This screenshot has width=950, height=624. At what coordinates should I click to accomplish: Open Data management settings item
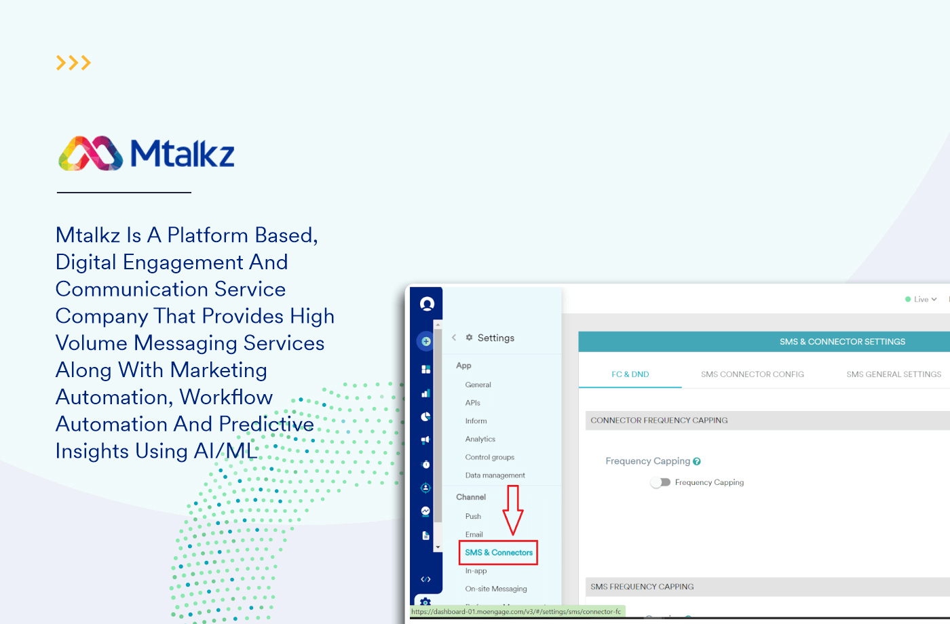[x=495, y=475]
